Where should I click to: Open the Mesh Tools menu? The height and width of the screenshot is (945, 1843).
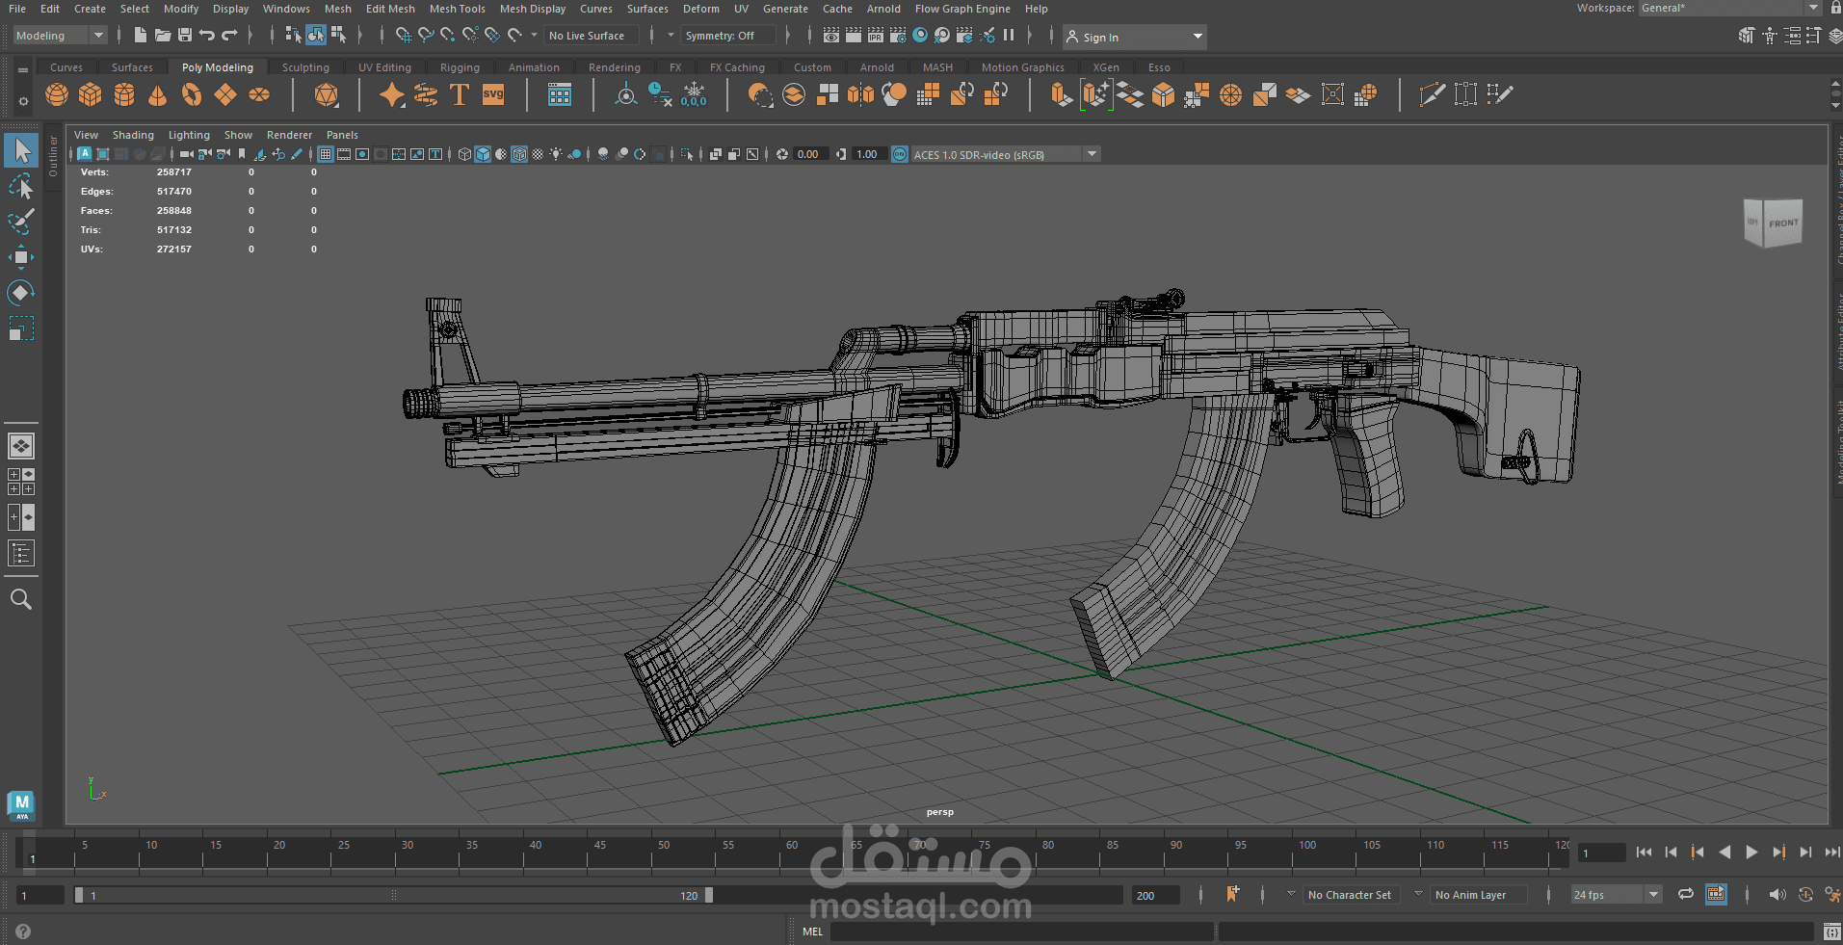point(457,9)
